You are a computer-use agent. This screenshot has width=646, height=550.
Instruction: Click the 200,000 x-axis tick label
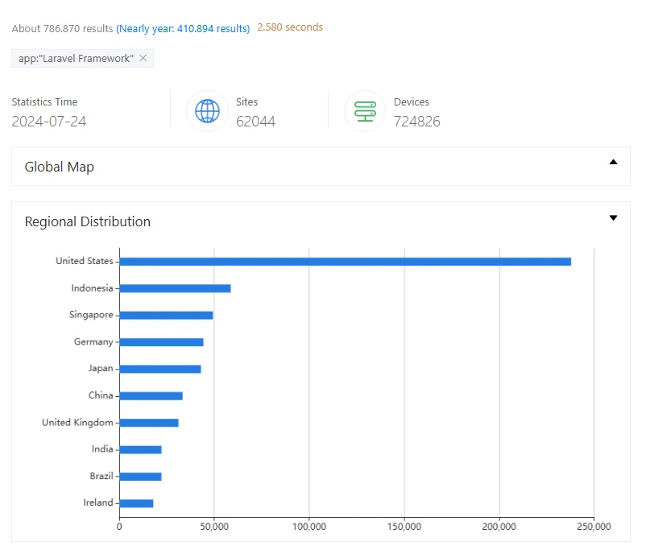click(x=499, y=527)
